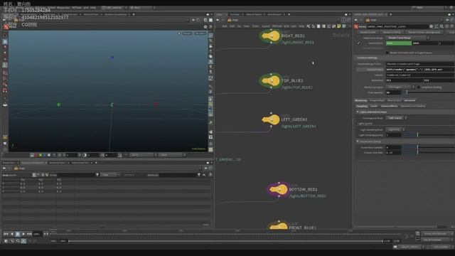Click the Output Picture path field
Viewport: 455px width, 256px height.
point(420,70)
